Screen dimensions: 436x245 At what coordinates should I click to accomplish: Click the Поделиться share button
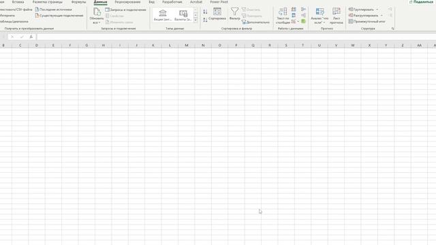click(421, 2)
